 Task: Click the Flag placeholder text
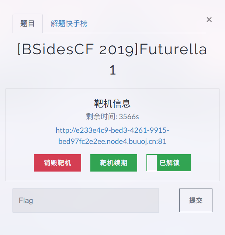26,201
